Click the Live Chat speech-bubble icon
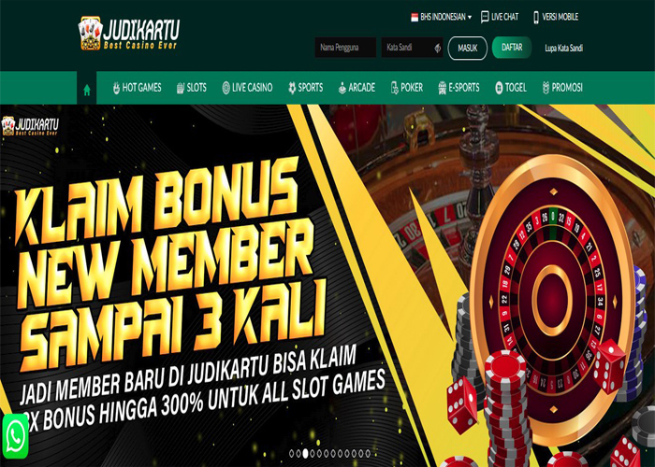This screenshot has width=655, height=467. [485, 17]
